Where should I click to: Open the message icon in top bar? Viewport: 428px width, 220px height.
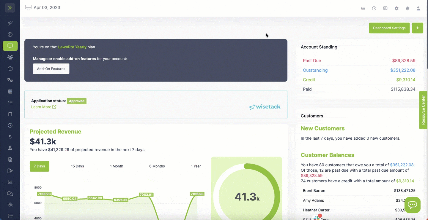(385, 8)
